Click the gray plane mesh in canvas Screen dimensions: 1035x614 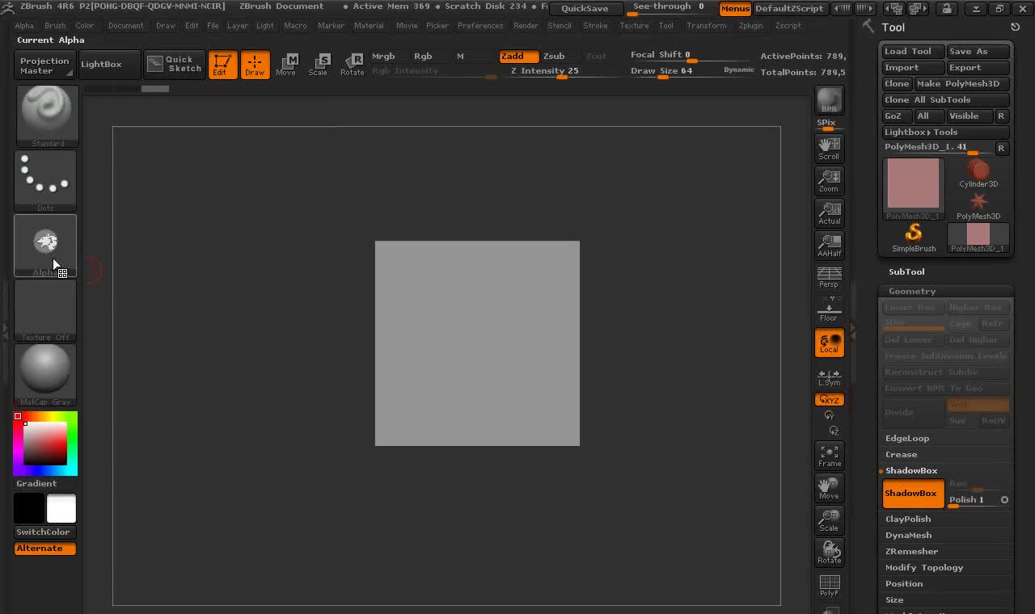[477, 343]
